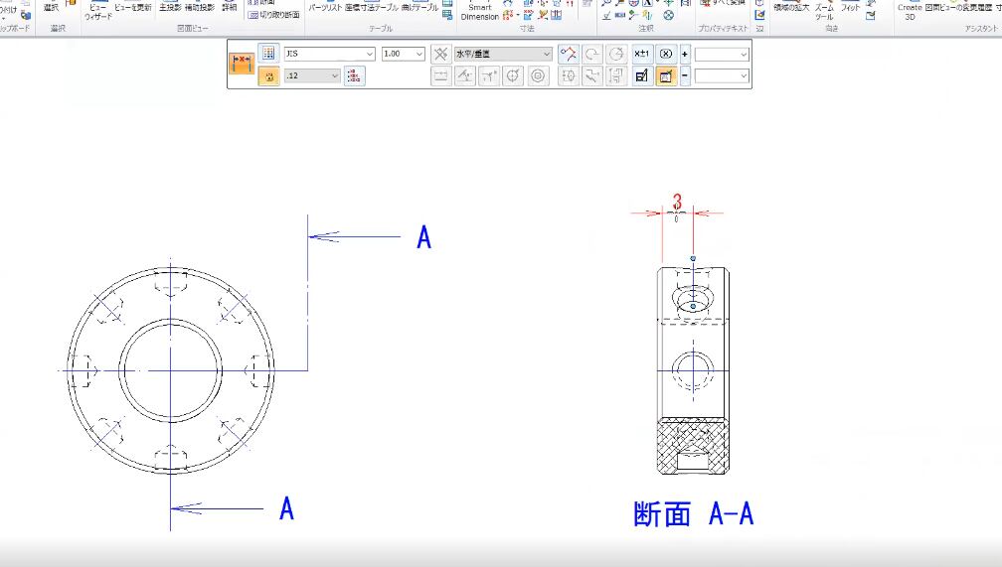This screenshot has width=1002, height=567.
Task: Toggle the highlighted icon below circled X
Action: pyautogui.click(x=666, y=75)
